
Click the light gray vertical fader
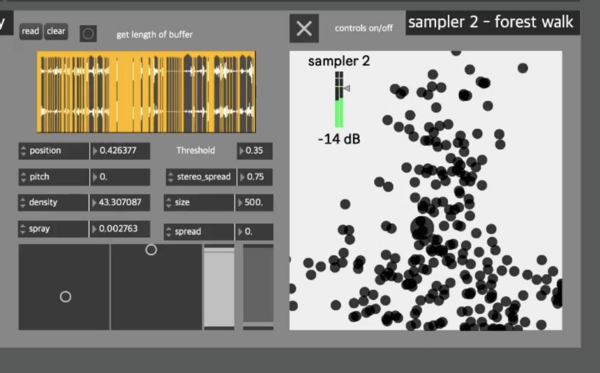[x=218, y=286]
